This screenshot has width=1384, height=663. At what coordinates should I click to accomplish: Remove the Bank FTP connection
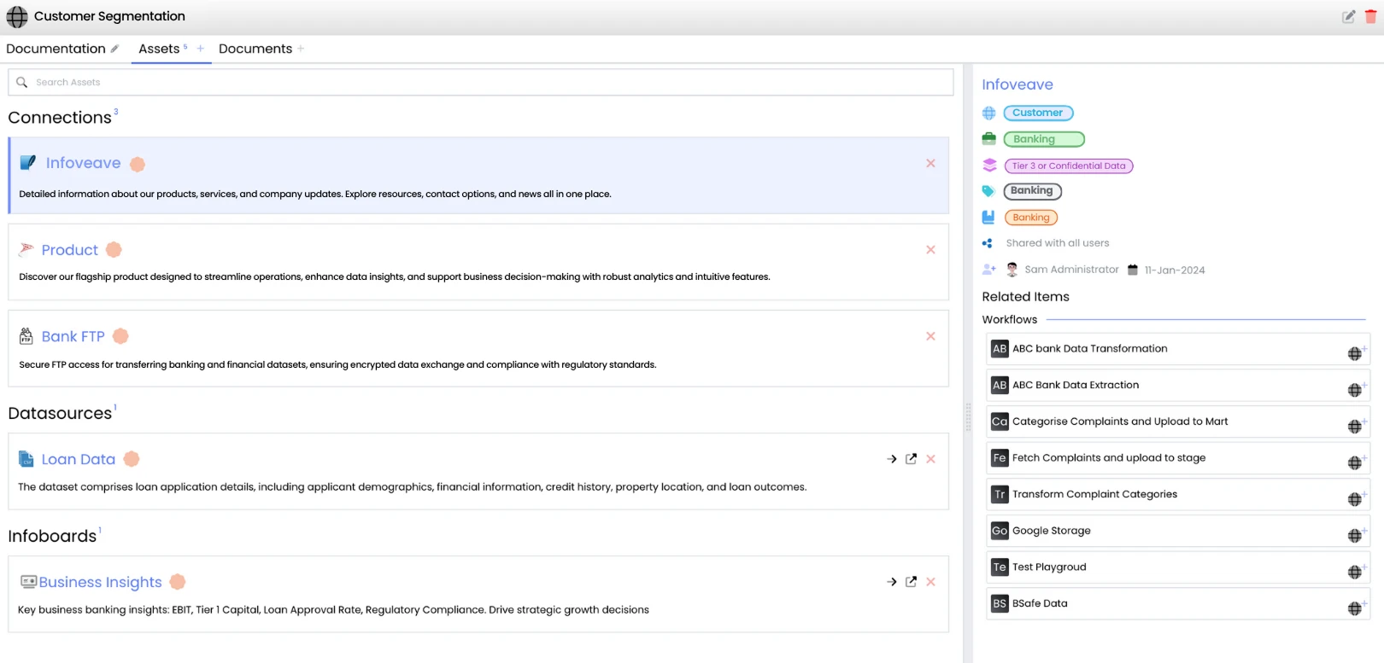pos(930,336)
